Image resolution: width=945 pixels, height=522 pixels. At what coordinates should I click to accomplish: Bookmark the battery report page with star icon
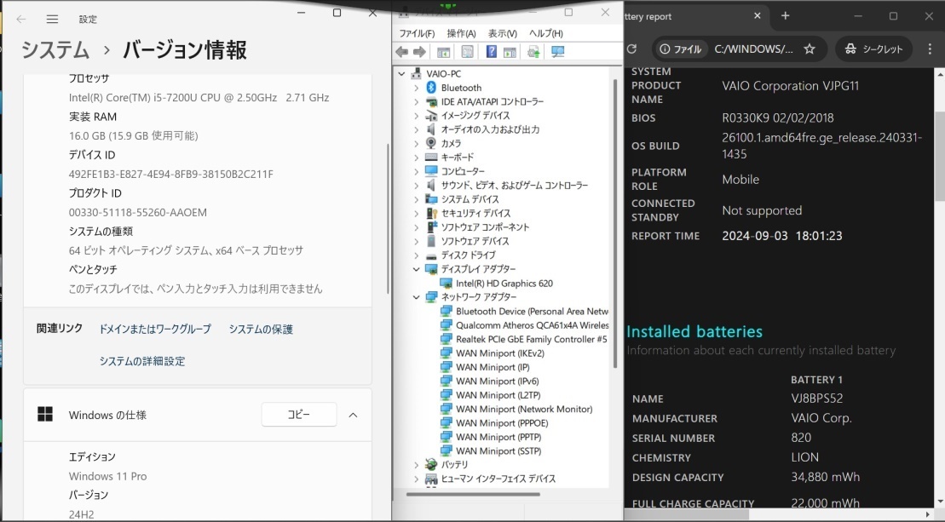tap(810, 49)
